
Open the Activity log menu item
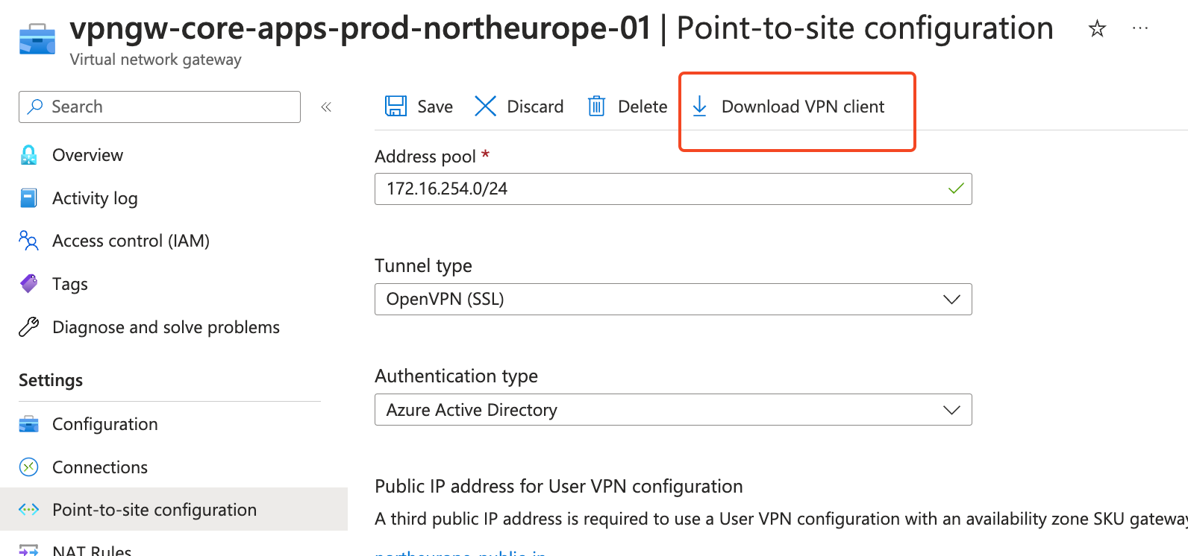pyautogui.click(x=95, y=198)
